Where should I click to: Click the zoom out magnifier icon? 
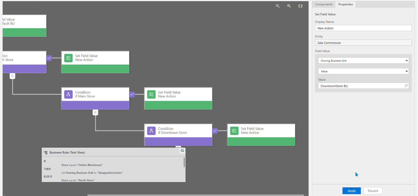pyautogui.click(x=278, y=6)
